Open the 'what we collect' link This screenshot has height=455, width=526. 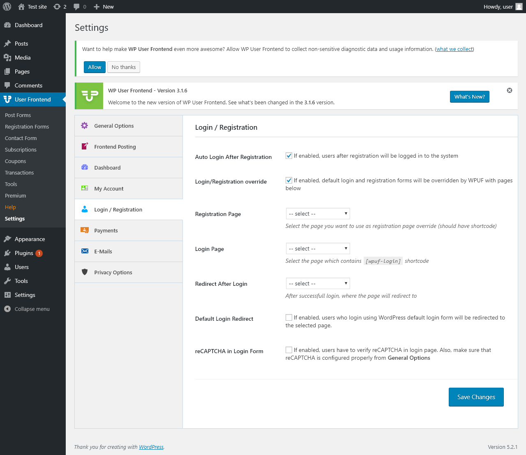[x=454, y=49]
